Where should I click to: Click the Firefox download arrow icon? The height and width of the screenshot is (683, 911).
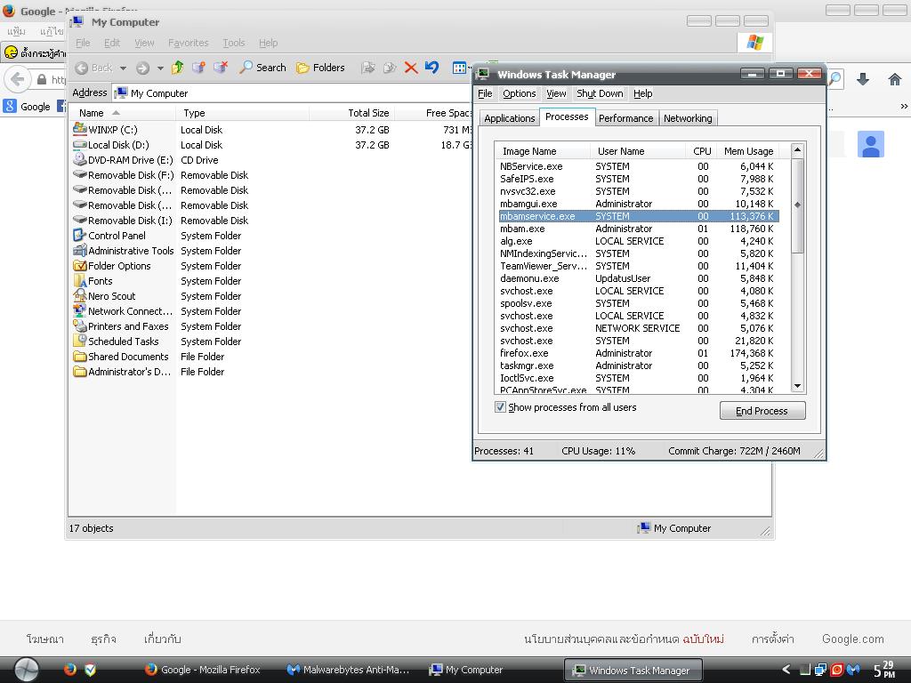click(863, 79)
